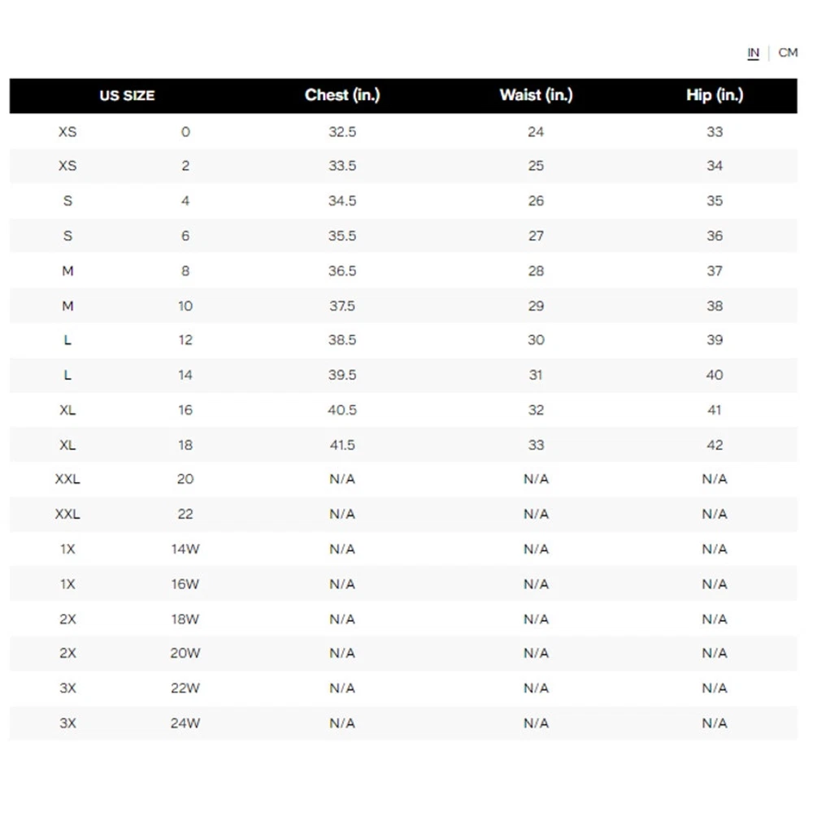813x813 pixels.
Task: Select the IN unit toggle
Action: point(754,53)
